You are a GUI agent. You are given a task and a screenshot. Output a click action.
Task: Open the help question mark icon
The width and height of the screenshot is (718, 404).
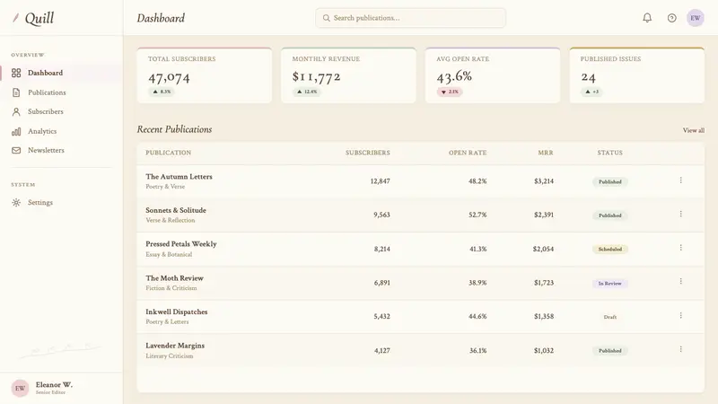(671, 18)
